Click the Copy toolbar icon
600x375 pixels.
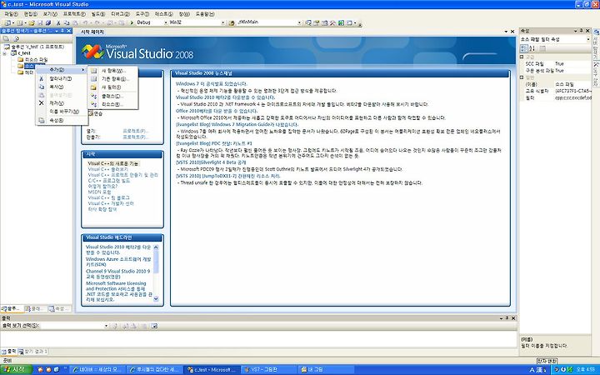pos(67,23)
